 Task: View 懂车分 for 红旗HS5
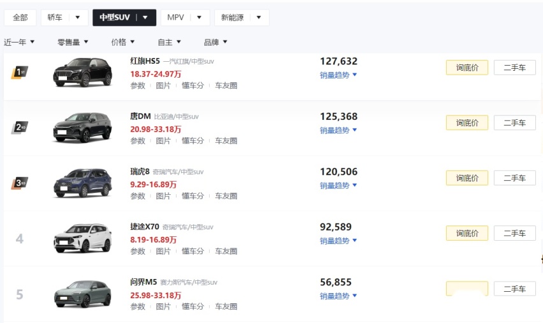click(193, 85)
